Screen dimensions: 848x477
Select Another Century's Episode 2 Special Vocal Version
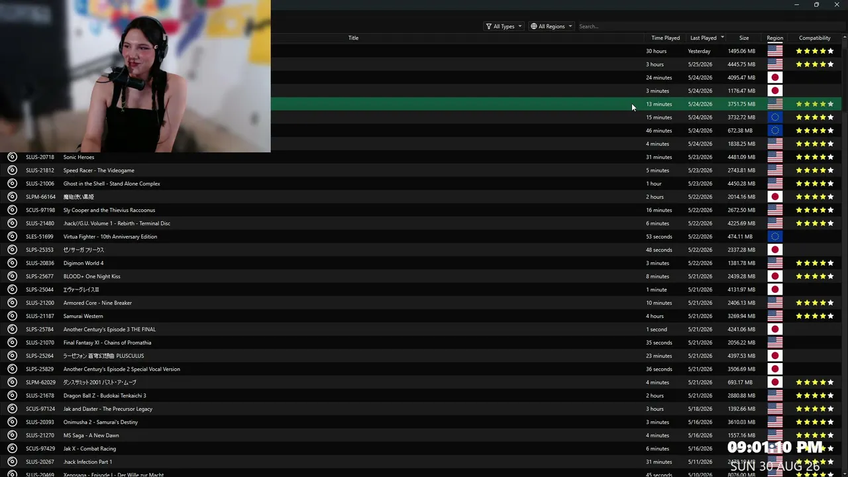click(x=122, y=369)
